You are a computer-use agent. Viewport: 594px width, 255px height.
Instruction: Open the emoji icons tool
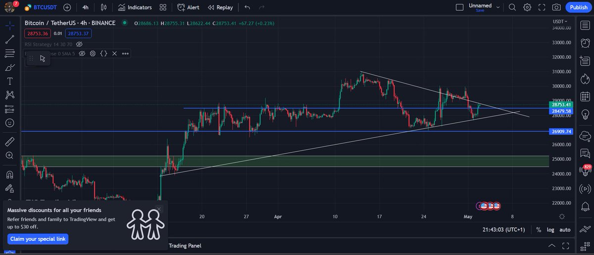(x=9, y=123)
